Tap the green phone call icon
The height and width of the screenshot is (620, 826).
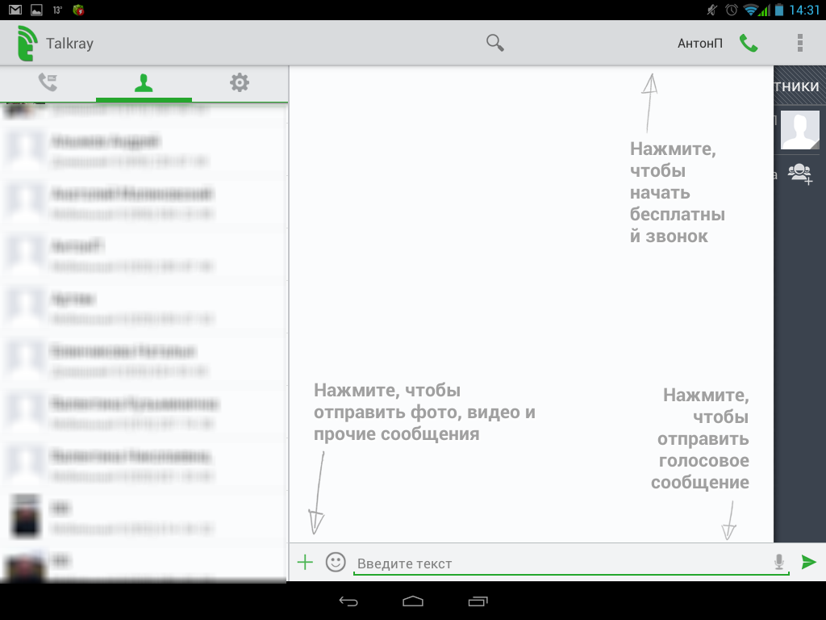point(749,44)
